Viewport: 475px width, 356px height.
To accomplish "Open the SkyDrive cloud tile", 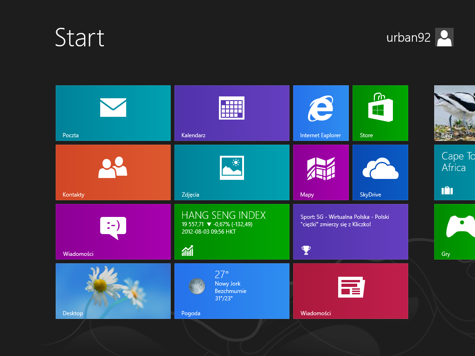I will (x=380, y=172).
